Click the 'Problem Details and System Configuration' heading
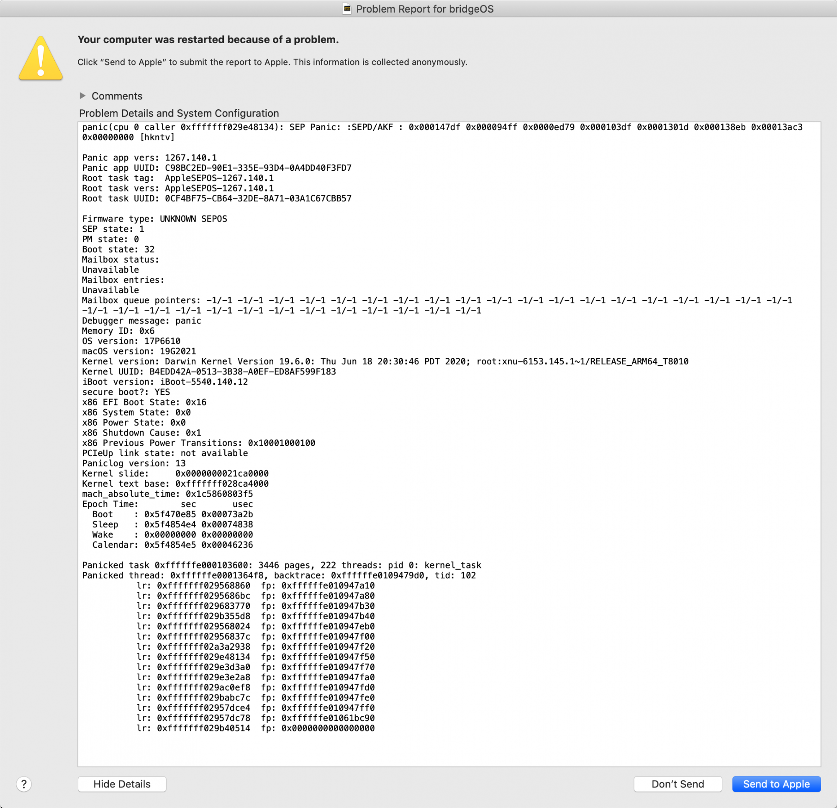 (179, 113)
